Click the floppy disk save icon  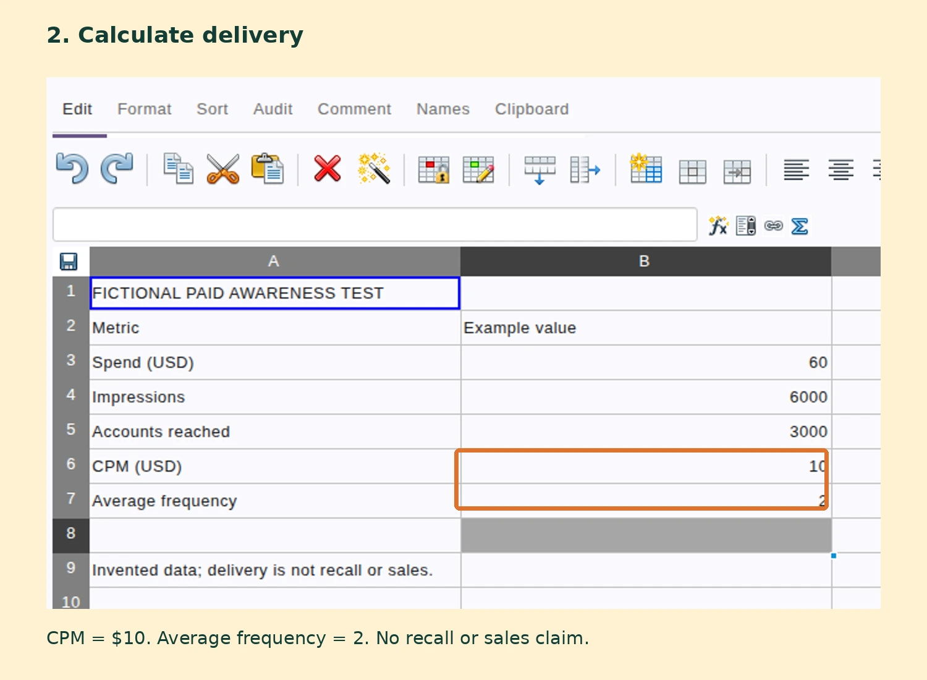coord(69,261)
